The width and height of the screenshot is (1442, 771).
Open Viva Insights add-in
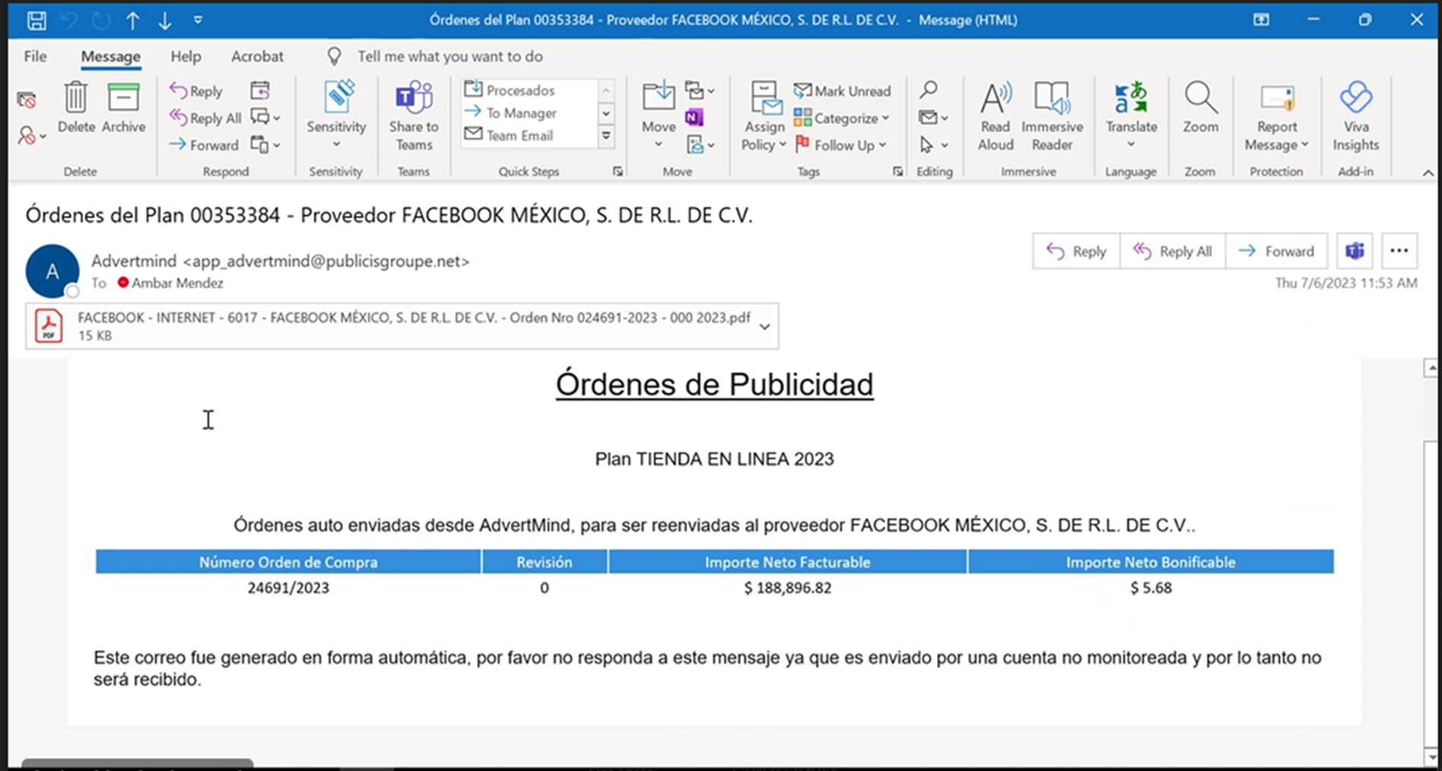tap(1355, 117)
